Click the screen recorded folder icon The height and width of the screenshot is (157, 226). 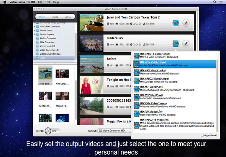(x=38, y=46)
